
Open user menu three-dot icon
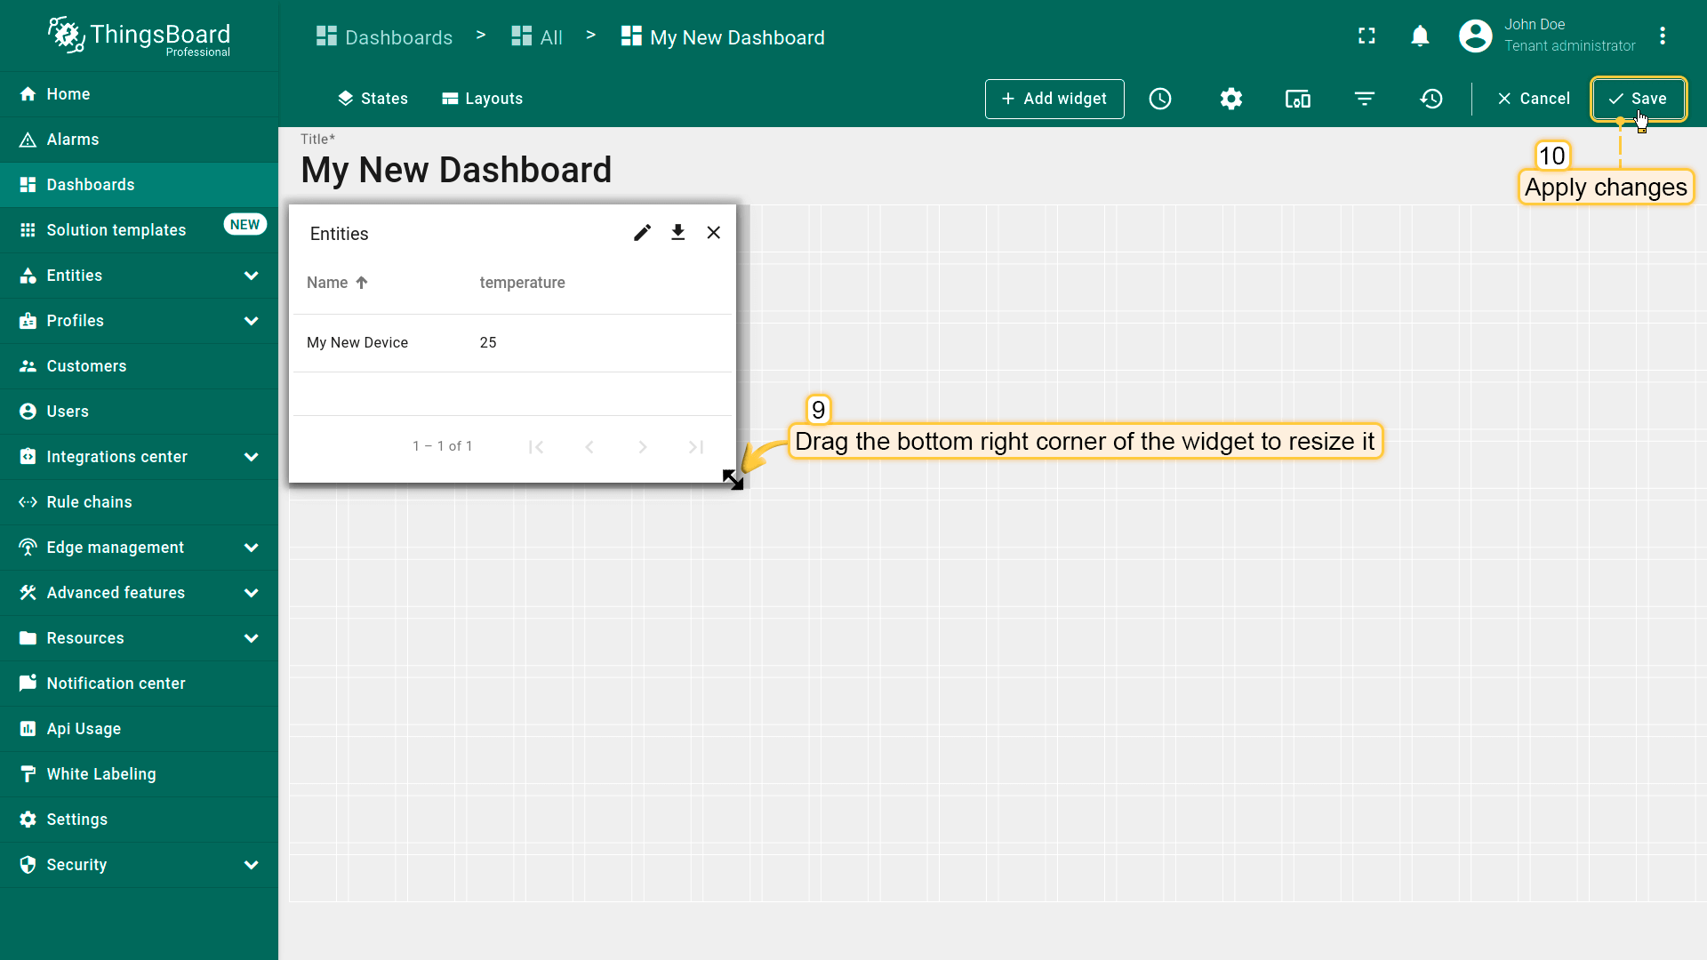coord(1663,36)
